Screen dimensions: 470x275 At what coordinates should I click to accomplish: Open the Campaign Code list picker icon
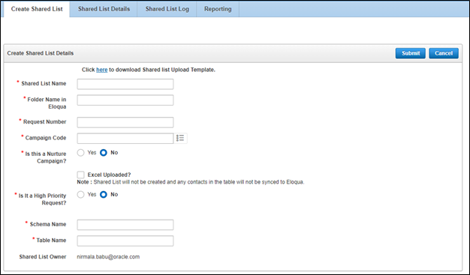180,138
